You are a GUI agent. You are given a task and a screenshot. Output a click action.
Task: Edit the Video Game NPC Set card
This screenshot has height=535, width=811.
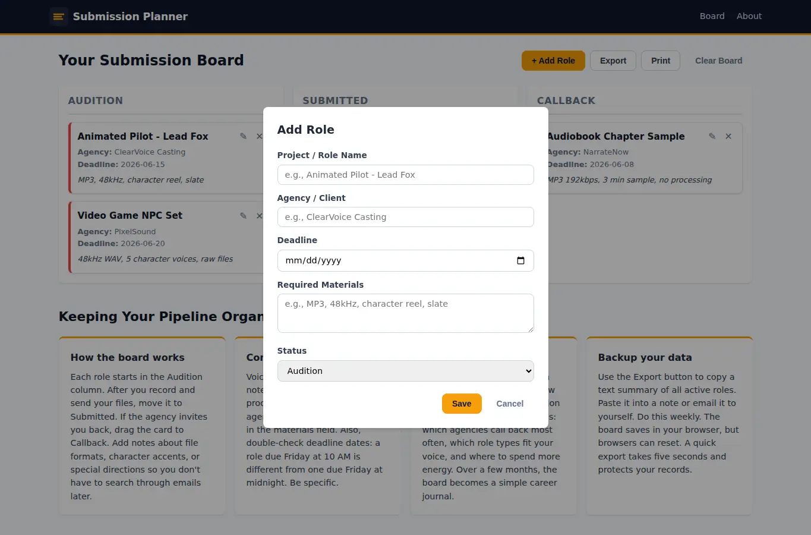pyautogui.click(x=243, y=216)
